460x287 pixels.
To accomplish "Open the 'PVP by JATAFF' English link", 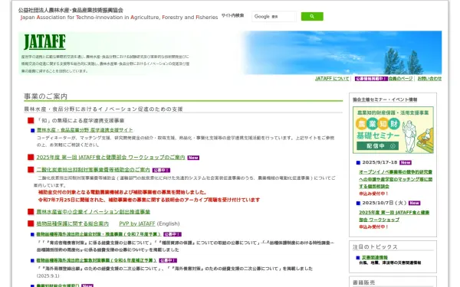I will pos(137,223).
